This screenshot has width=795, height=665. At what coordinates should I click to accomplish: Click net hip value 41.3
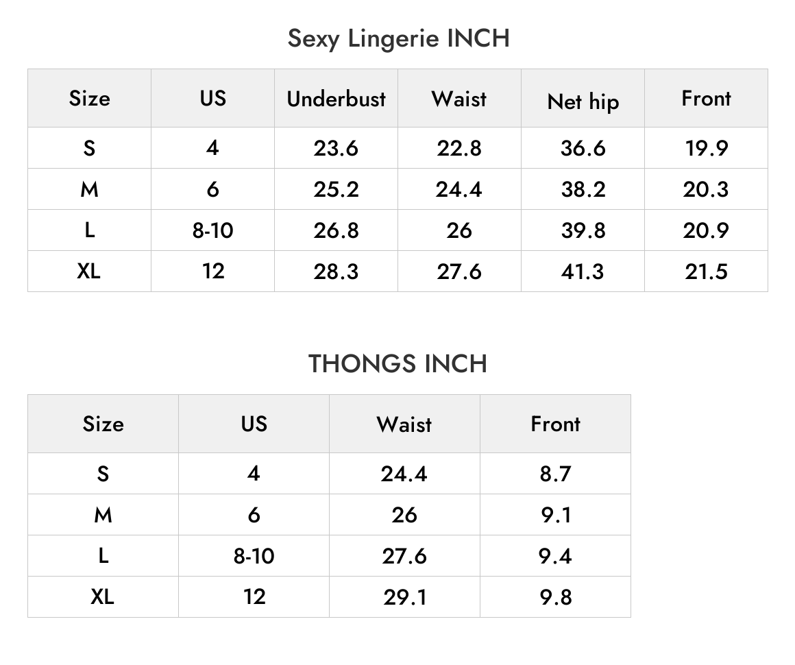(x=583, y=271)
